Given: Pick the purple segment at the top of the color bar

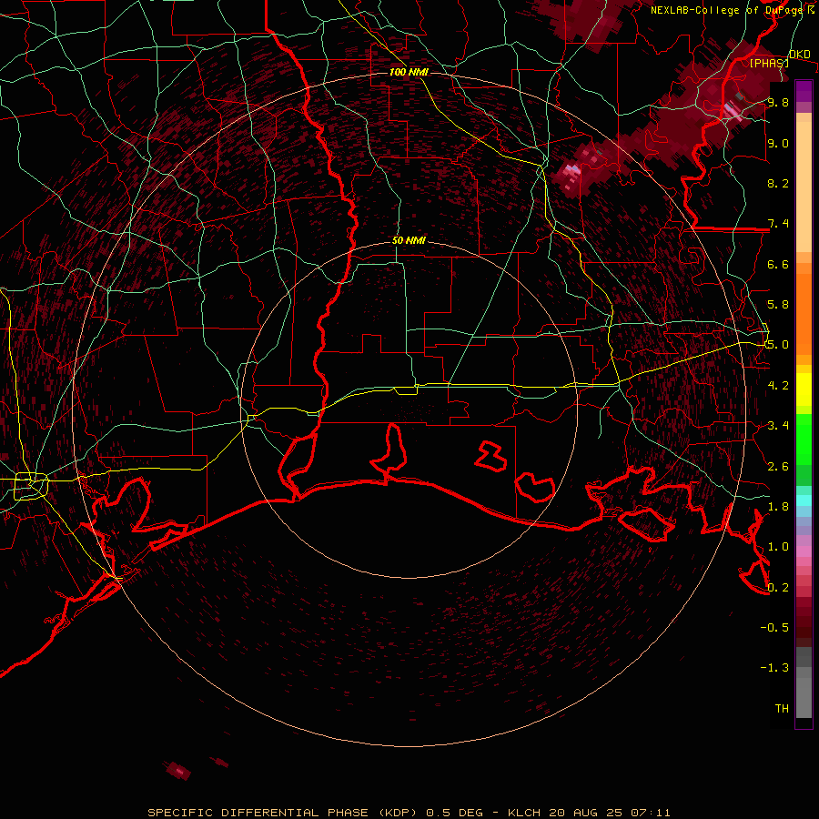Looking at the screenshot, I should coord(804,91).
